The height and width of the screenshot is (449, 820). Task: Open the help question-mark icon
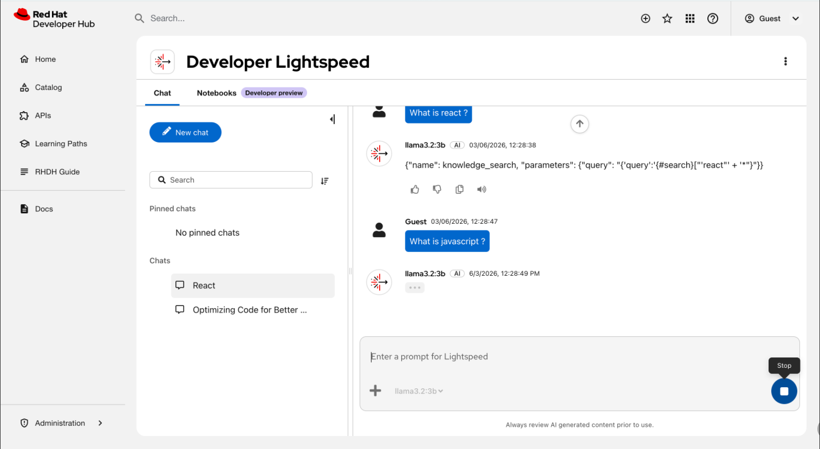pos(712,19)
